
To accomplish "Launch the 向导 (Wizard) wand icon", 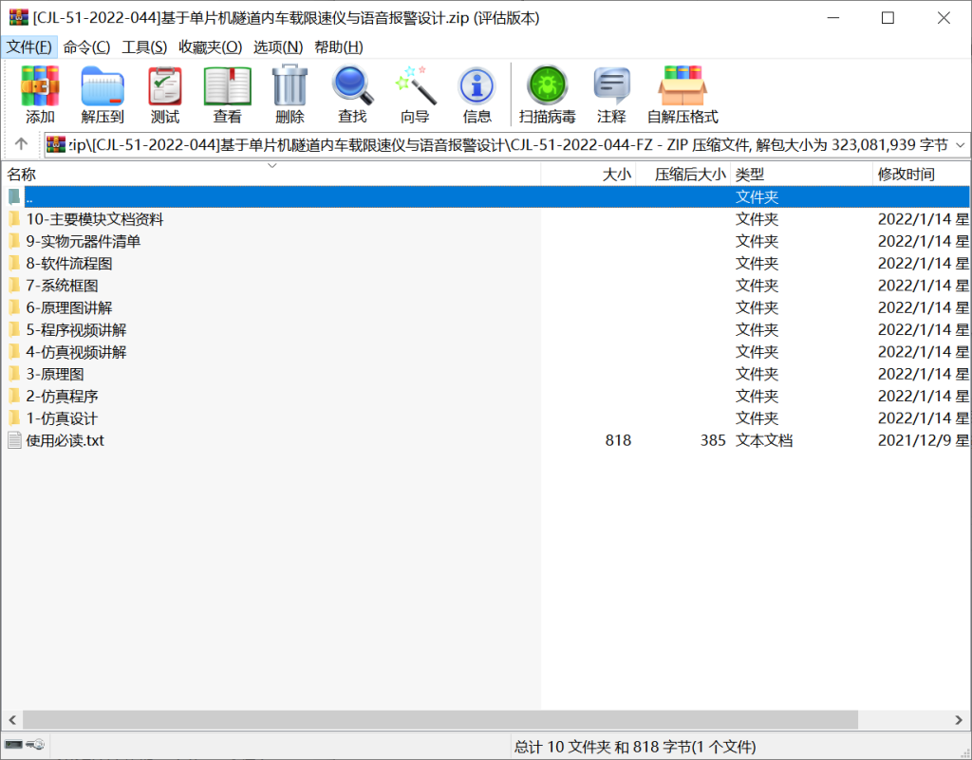I will (415, 95).
